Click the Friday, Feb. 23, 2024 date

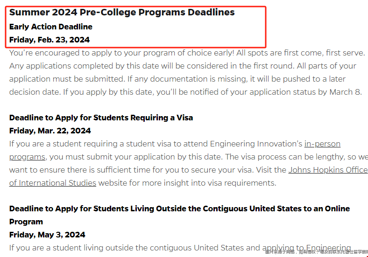tap(50, 40)
